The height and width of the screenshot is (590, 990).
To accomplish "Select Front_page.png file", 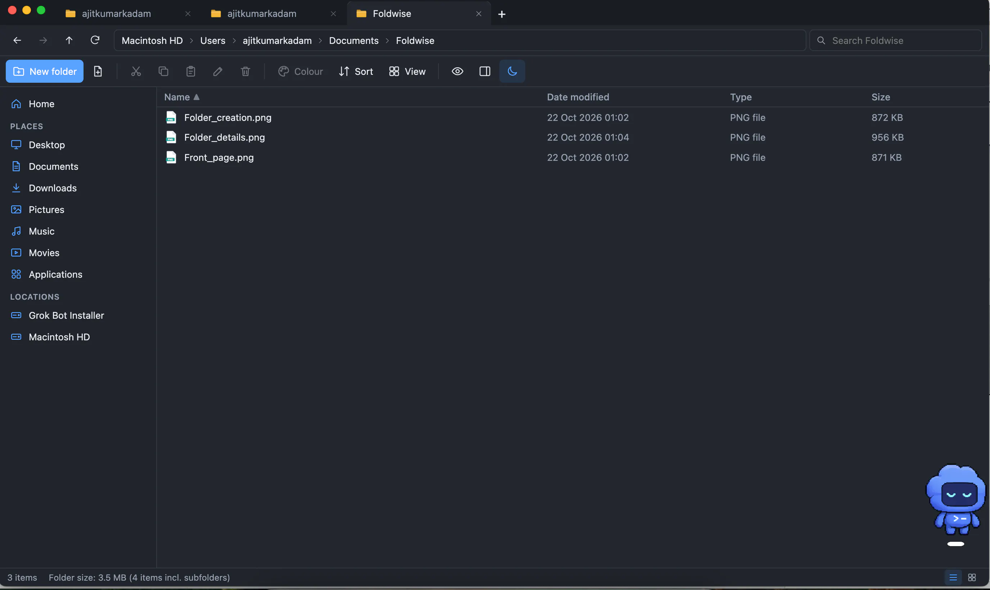I will point(572,158).
